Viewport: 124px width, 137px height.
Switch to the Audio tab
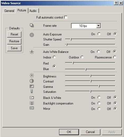pos(33,11)
